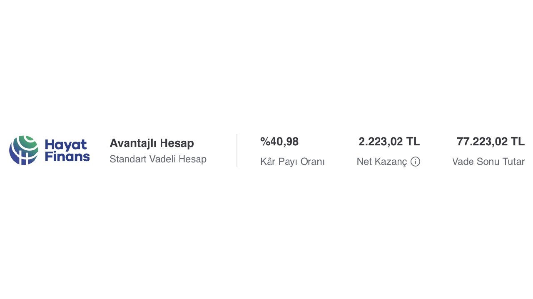Viewport: 533px width, 299px height.
Task: Select the Standart Vadeli Hesap subtitle
Action: 158,159
